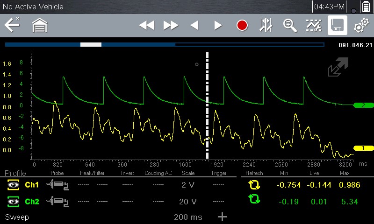Open the Ch1 2 V scale setting
374x224 pixels.
click(188, 185)
